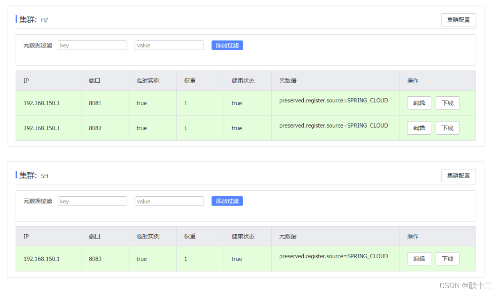Click the 元数据过滤 label in HZ cluster
This screenshot has height=293, width=498.
(38, 45)
